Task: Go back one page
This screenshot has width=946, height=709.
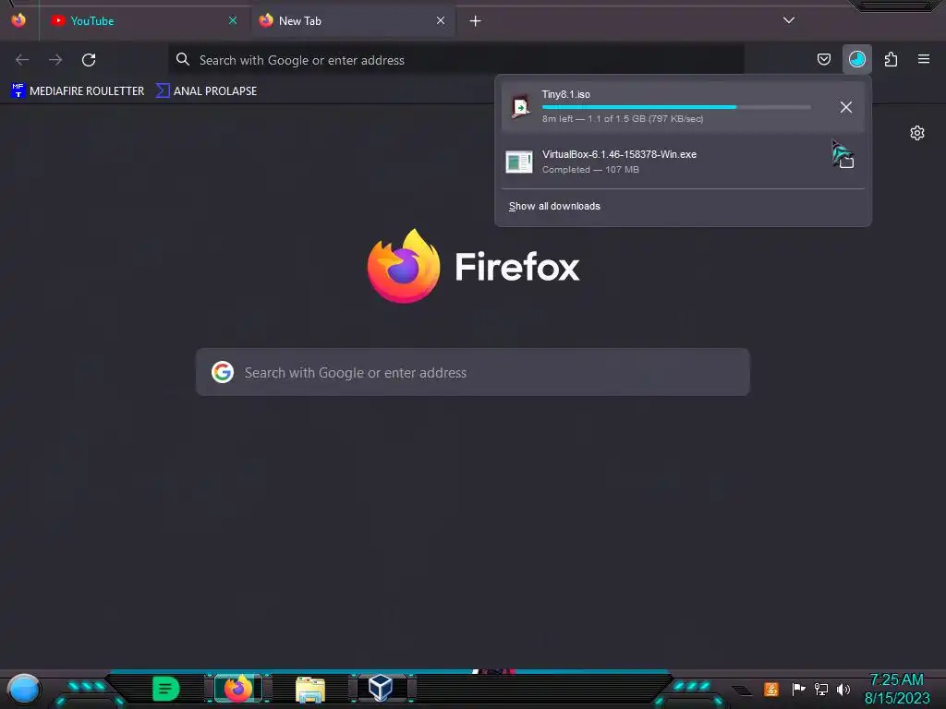Action: point(22,60)
